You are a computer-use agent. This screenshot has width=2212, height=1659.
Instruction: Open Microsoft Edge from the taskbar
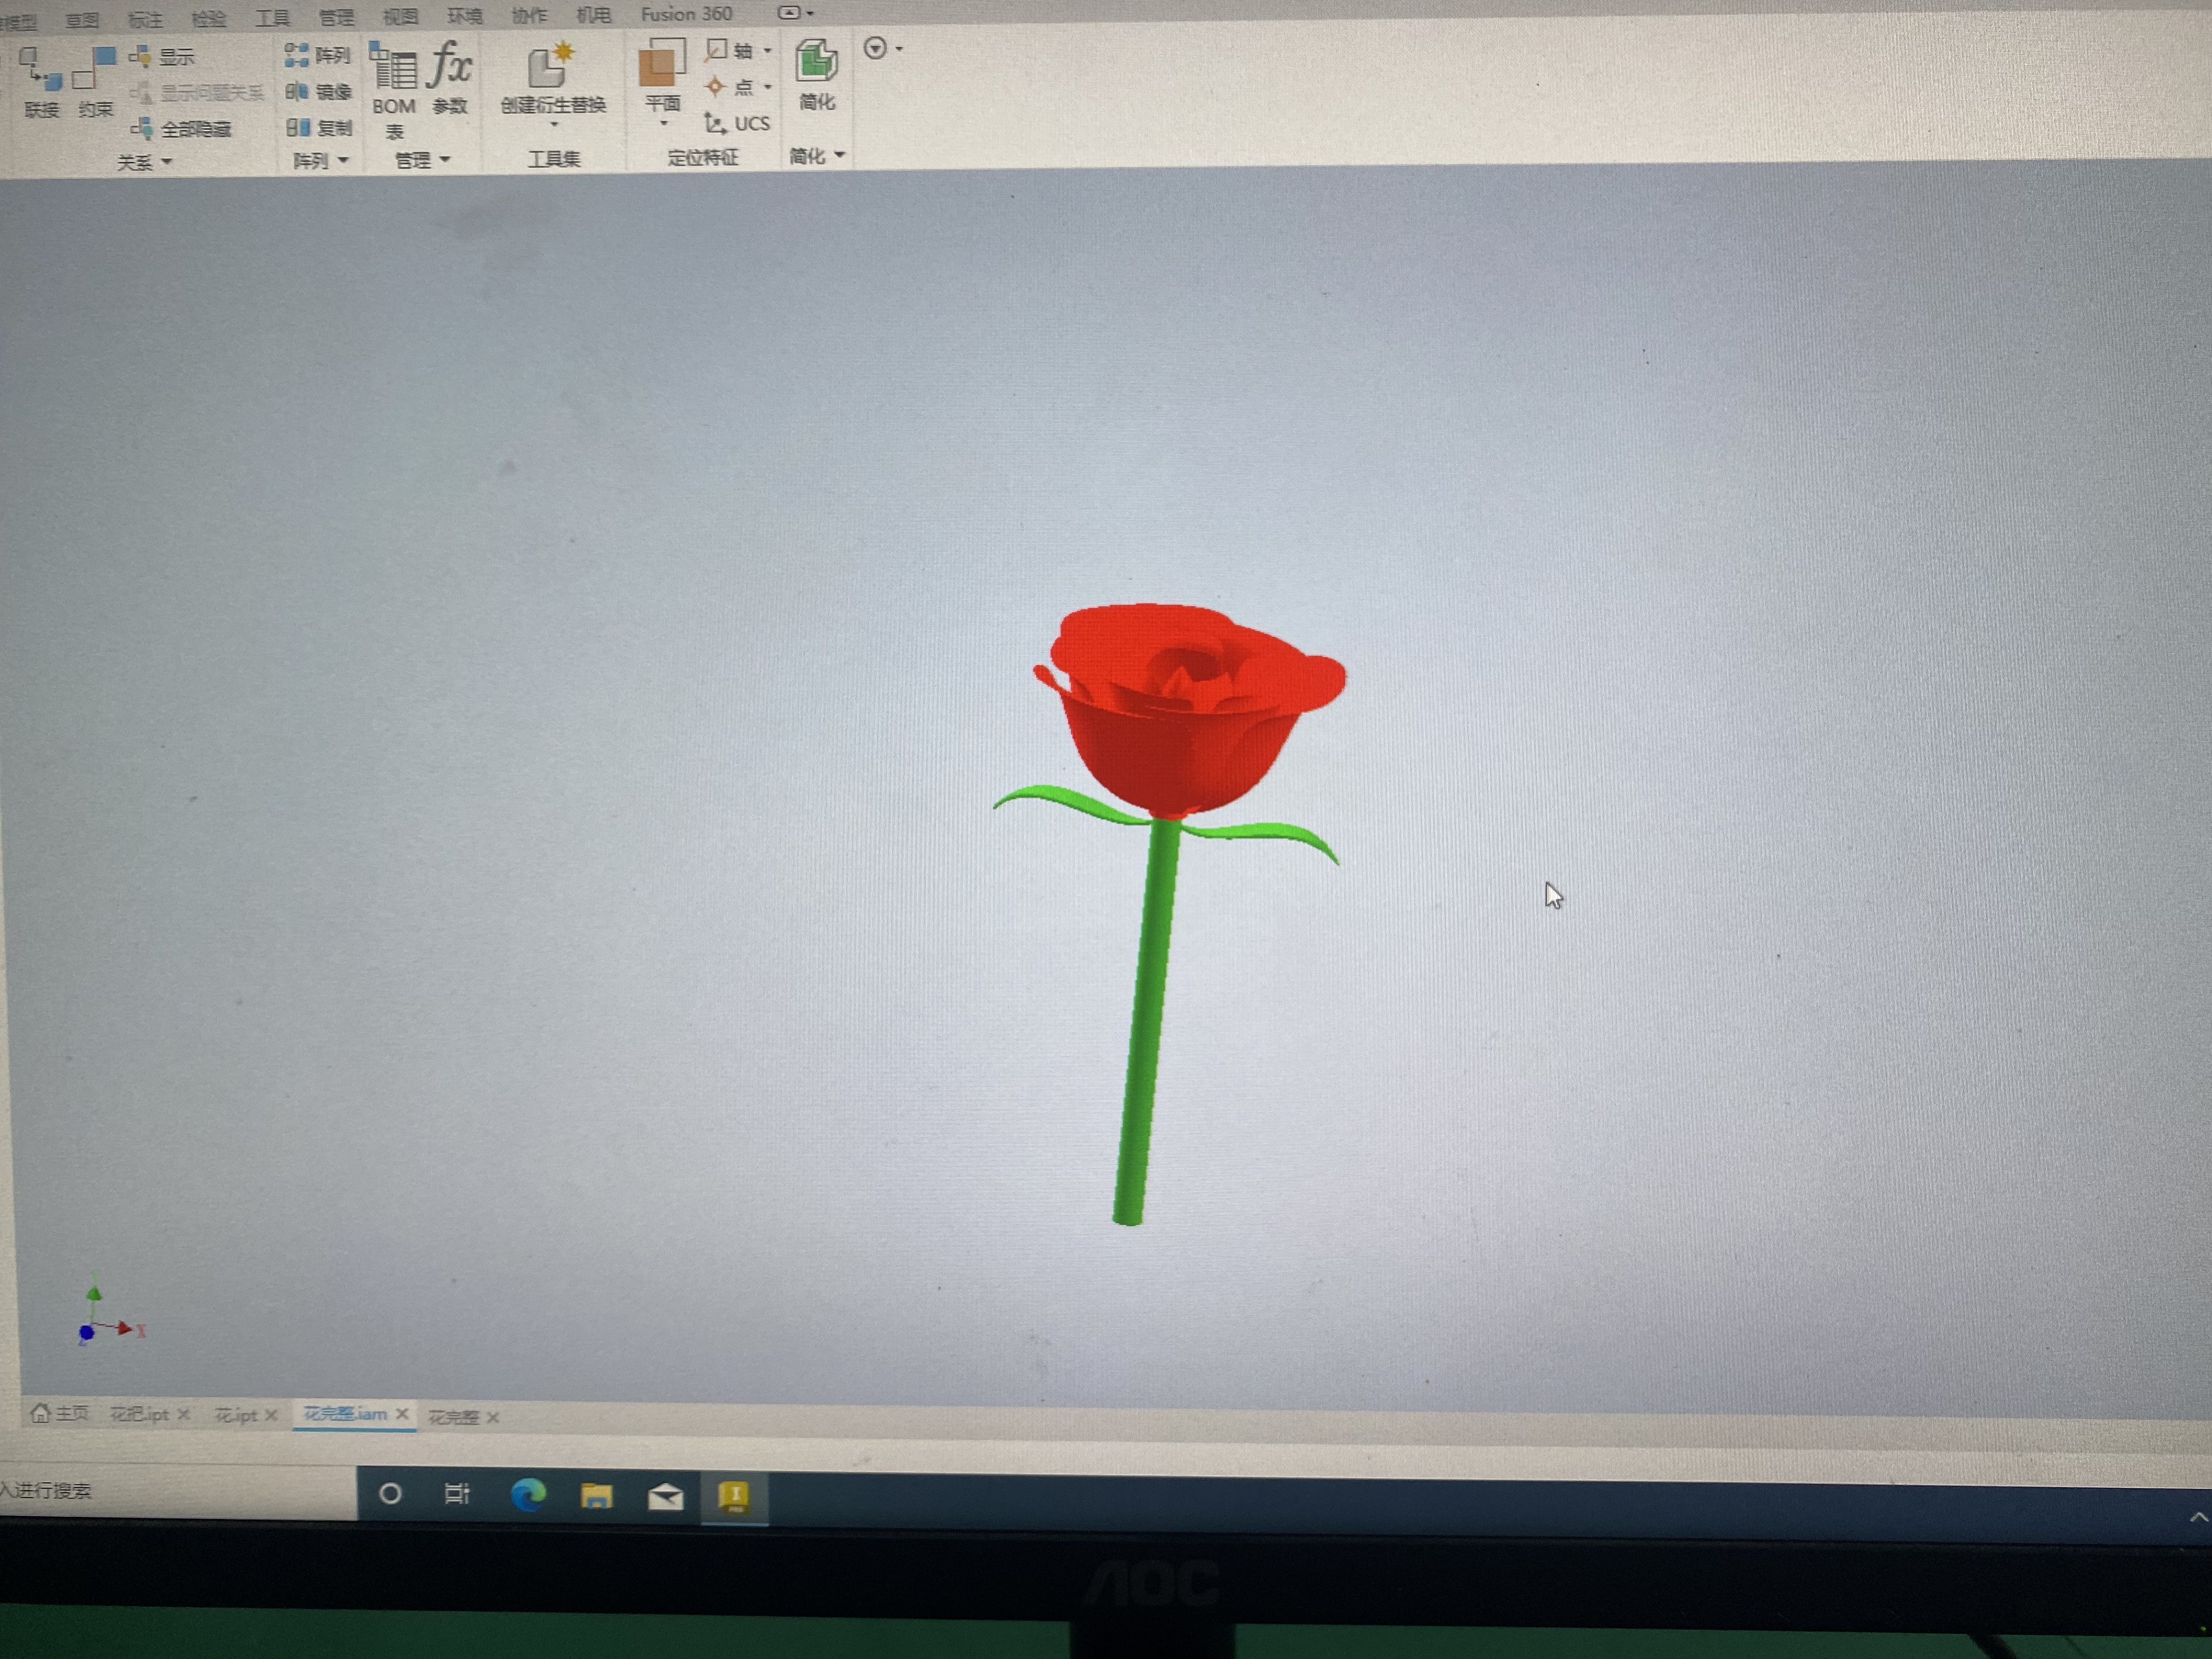[x=530, y=1494]
